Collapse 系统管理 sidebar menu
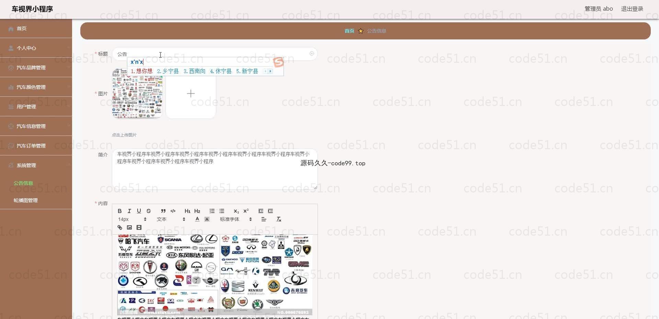 (x=36, y=165)
